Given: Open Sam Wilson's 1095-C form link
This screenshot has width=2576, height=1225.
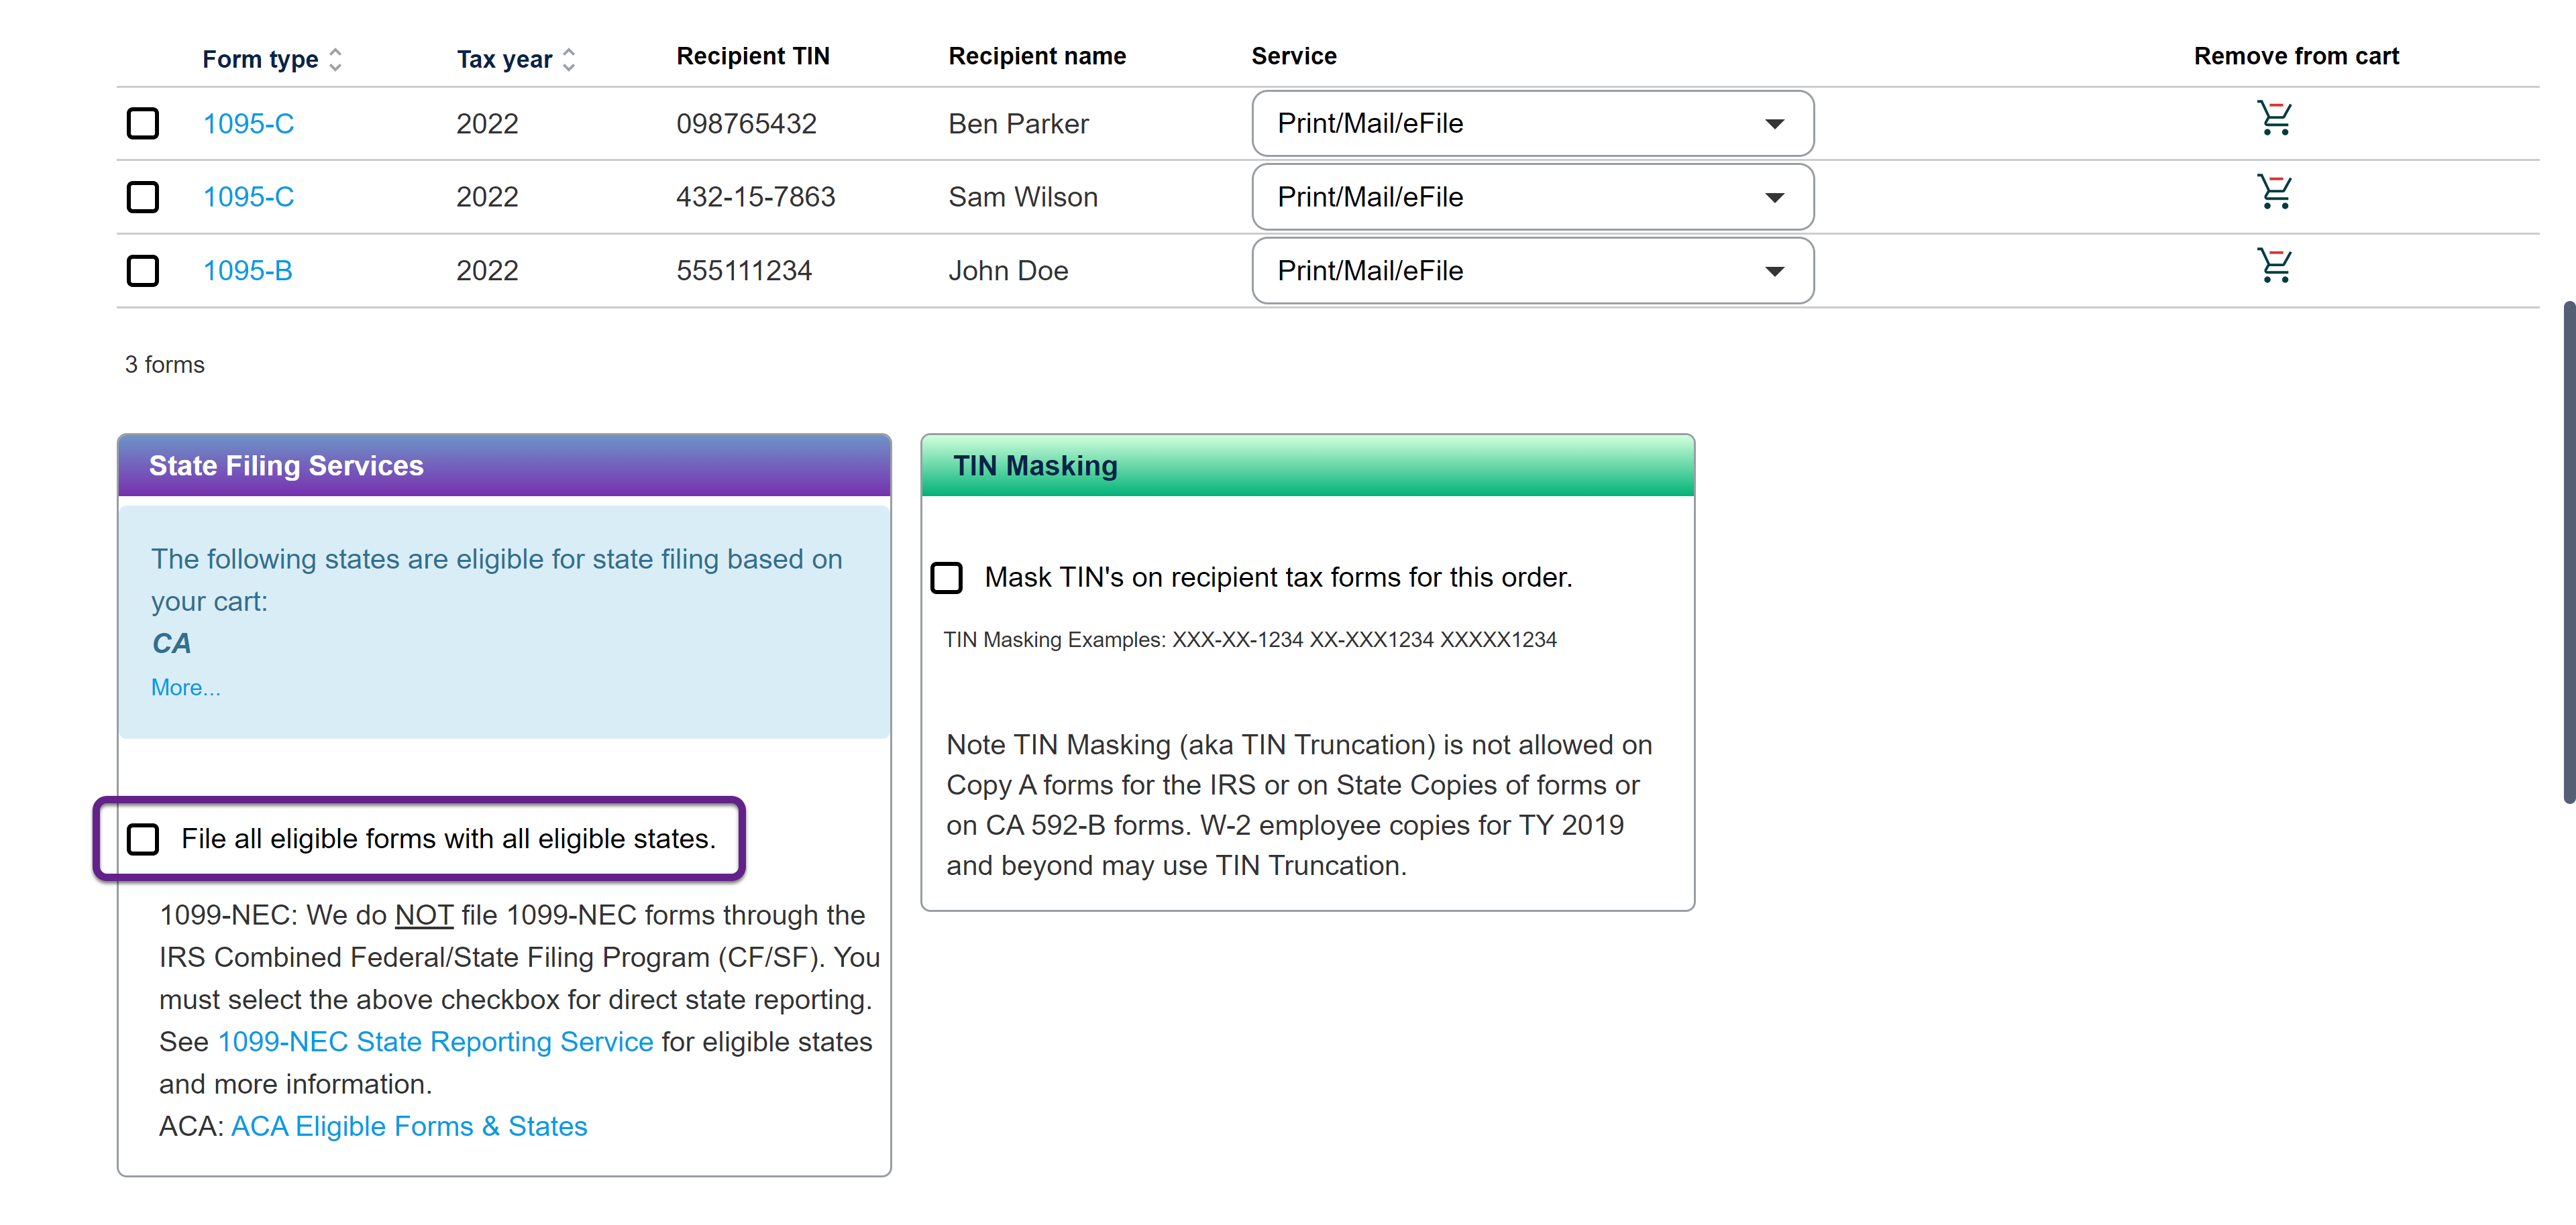Looking at the screenshot, I should click(x=248, y=197).
